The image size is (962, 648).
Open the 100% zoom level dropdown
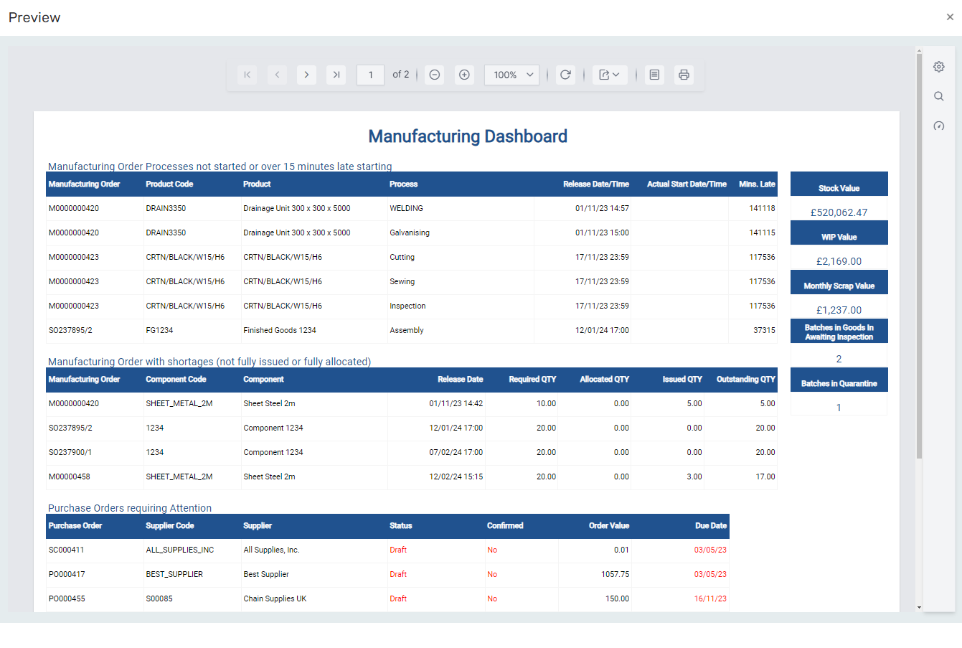512,75
